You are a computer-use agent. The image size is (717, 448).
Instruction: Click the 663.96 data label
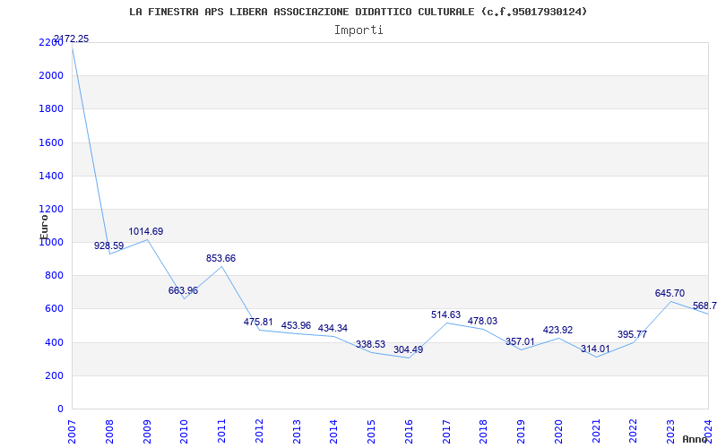pos(184,290)
